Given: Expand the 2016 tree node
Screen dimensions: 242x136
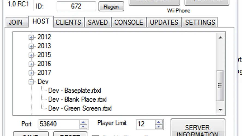Looking at the screenshot, I should coord(31,64).
